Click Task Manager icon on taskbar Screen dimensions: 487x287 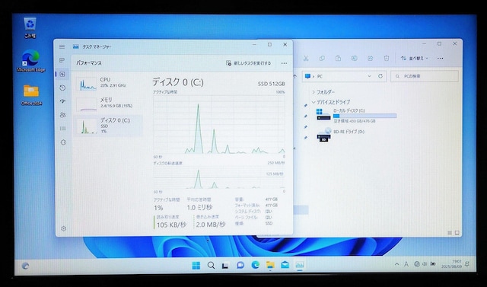300,265
